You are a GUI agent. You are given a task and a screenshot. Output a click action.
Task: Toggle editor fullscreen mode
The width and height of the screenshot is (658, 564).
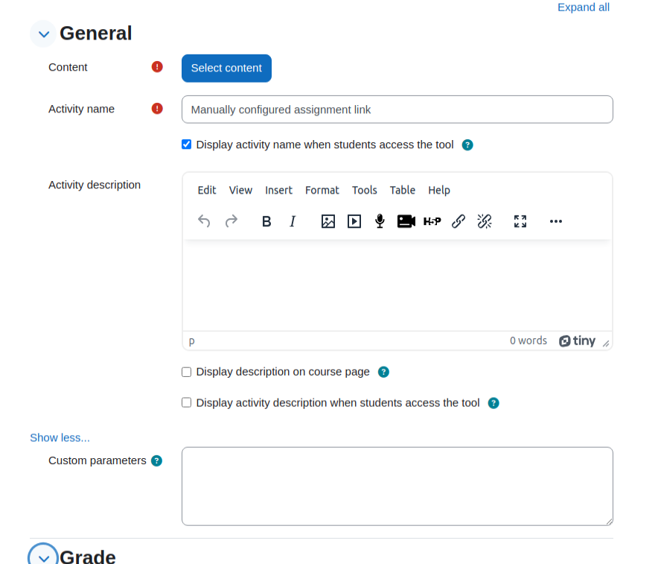click(x=520, y=221)
